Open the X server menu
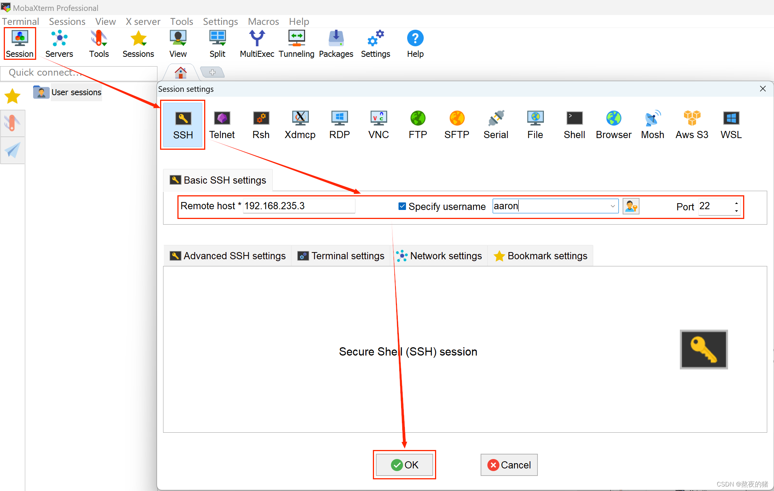774x491 pixels. click(x=143, y=21)
